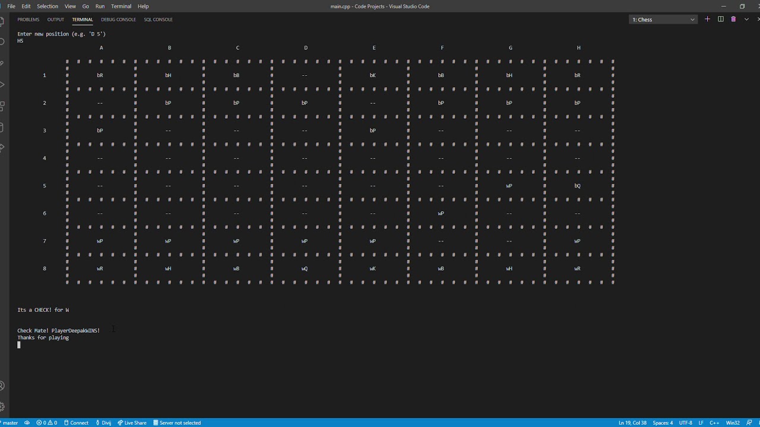This screenshot has width=760, height=427.
Task: Open the View menu
Action: pos(70,7)
